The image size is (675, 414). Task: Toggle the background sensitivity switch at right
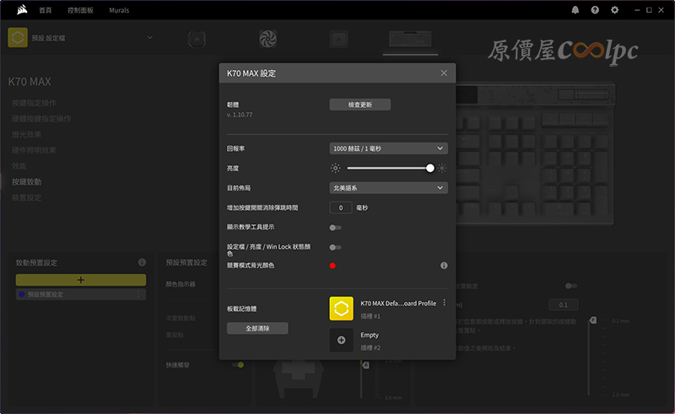point(571,286)
